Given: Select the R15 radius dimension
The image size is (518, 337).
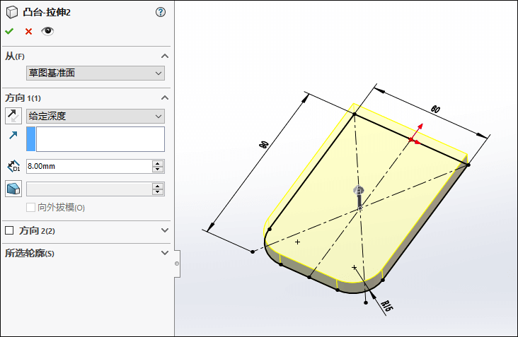Looking at the screenshot, I should pos(386,306).
